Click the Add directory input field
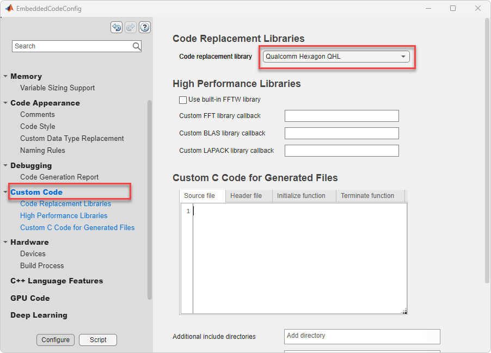Image resolution: width=491 pixels, height=353 pixels. [x=361, y=336]
